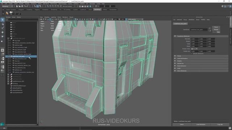Click the Copy Tab button

point(220,125)
